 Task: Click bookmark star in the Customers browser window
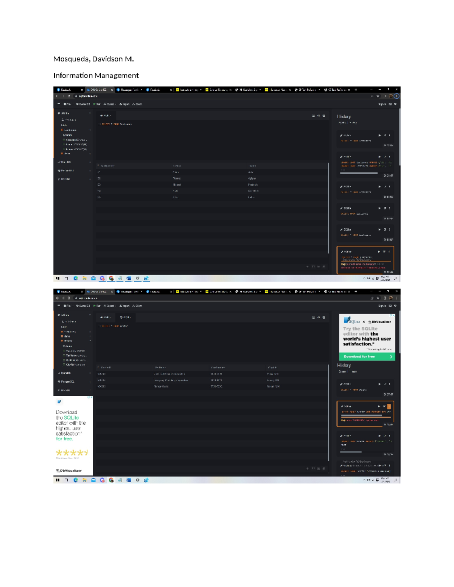click(x=378, y=96)
